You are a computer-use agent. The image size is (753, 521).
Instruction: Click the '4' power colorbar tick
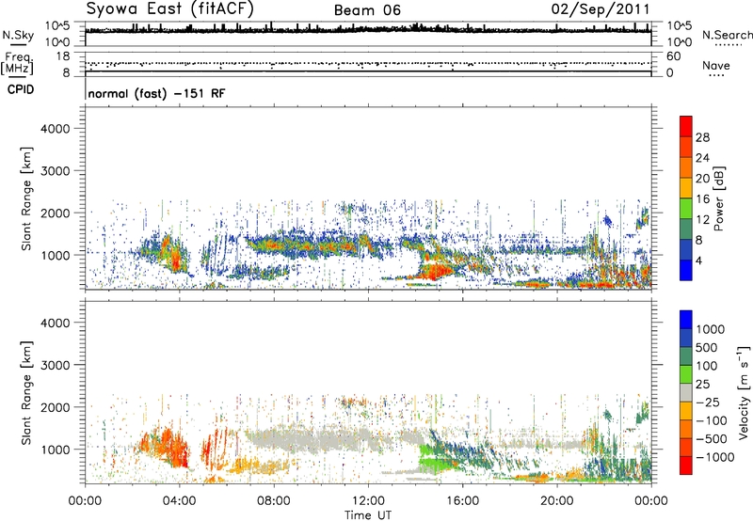coord(698,260)
